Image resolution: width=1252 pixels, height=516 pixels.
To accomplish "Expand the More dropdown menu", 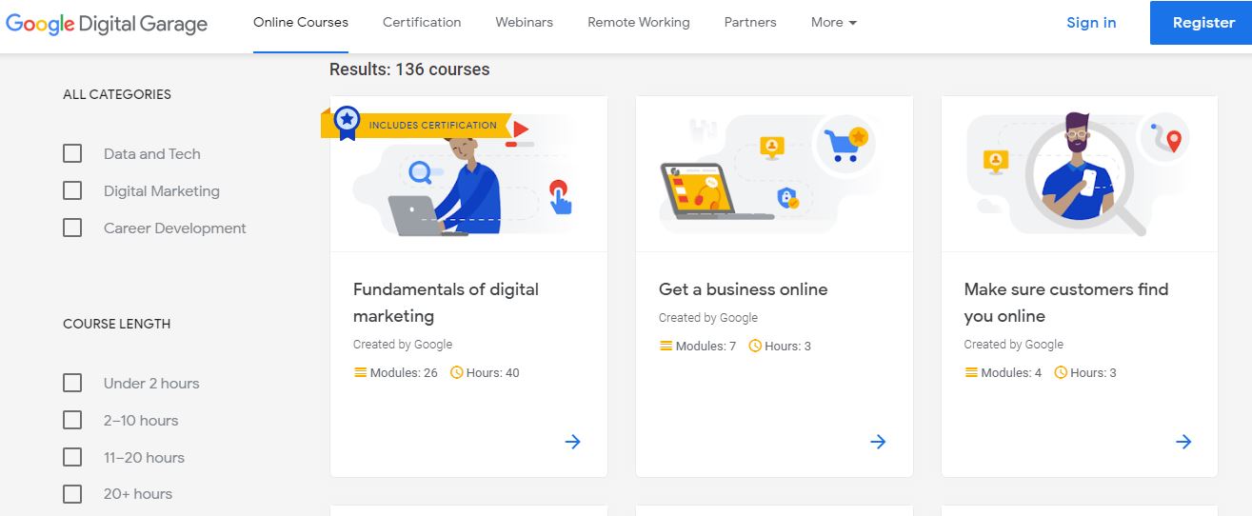I will coord(834,23).
